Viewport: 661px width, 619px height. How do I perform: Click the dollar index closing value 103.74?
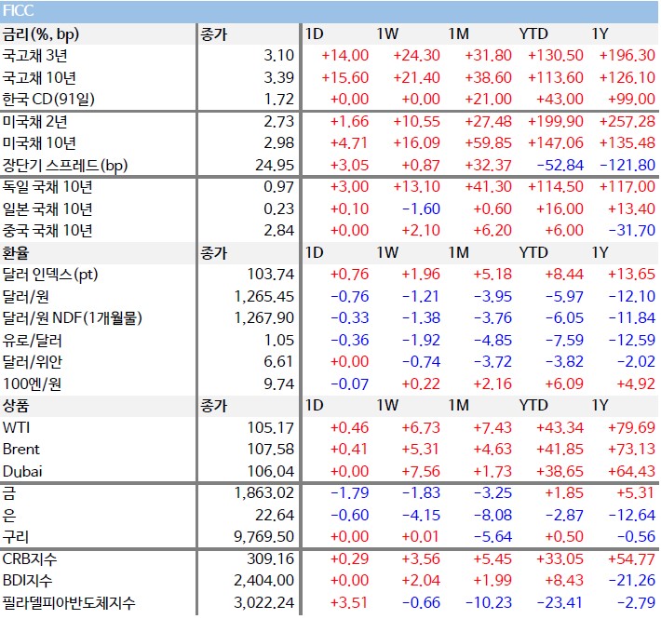click(270, 275)
